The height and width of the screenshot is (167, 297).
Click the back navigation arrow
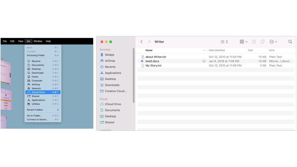click(141, 41)
